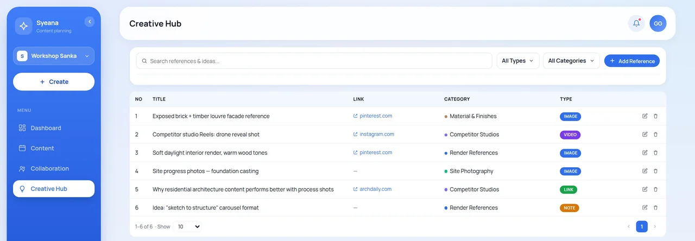Click the VIDEO type badge
Screen dimensions: 695x241
(x=571, y=135)
